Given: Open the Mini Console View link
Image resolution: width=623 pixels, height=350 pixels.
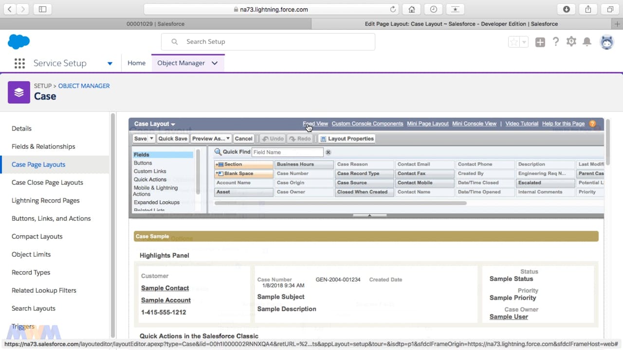Looking at the screenshot, I should point(475,123).
